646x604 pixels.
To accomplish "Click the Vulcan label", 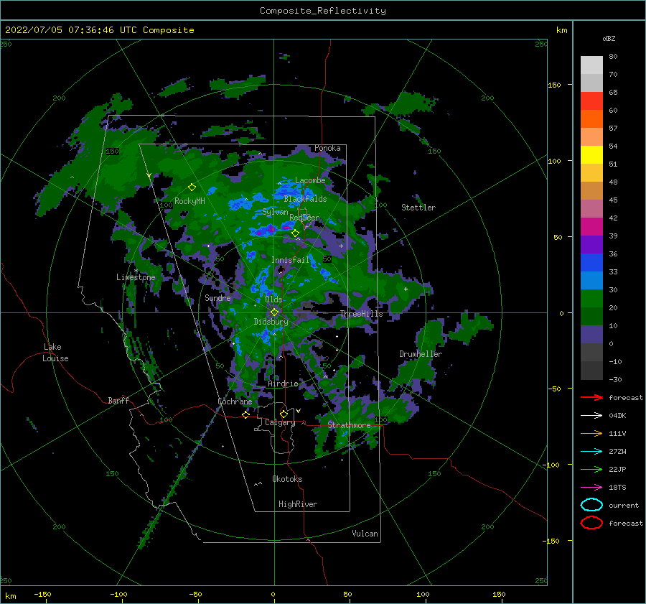I will 365,534.
